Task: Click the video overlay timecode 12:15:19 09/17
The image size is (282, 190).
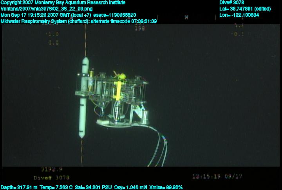Action: [x=217, y=177]
